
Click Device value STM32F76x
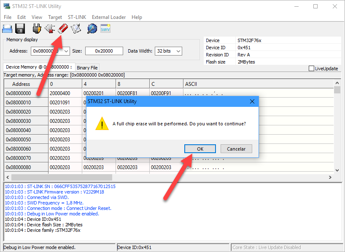click(249, 40)
